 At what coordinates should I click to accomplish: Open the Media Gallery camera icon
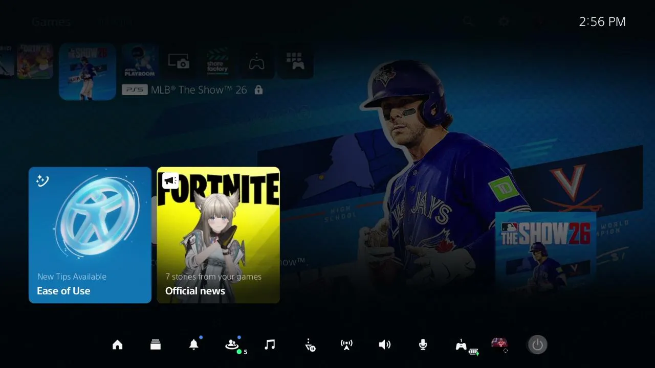[x=179, y=62]
